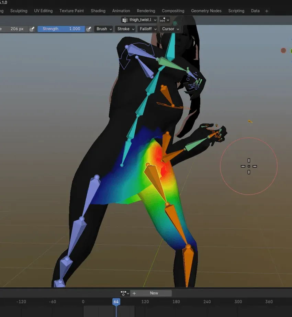Screen dimensions: 292x317
Task: Click the 360 frame label on the timeline
Action: (269, 302)
